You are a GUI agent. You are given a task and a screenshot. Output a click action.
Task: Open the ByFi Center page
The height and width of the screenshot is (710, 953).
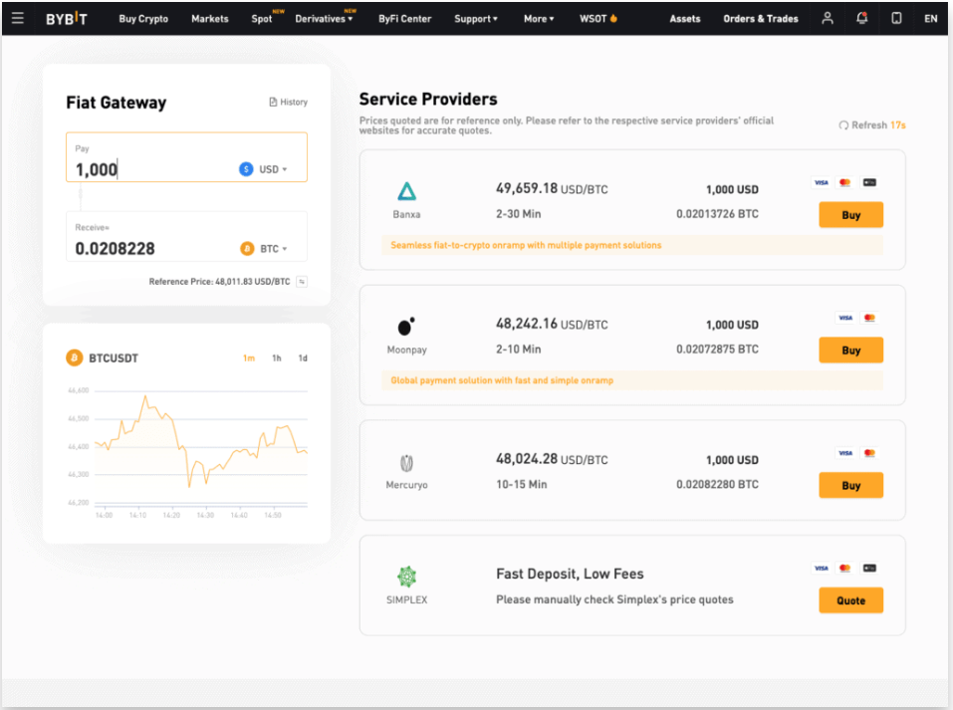pyautogui.click(x=404, y=19)
